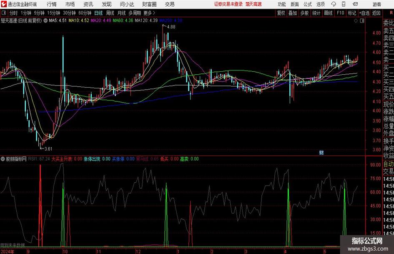Screen dimensions: 394x254
Task: Click the diamond icon above the chart
Action: point(356,21)
